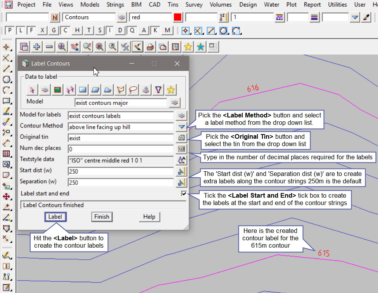Tick the Label start and end checkbox
The height and width of the screenshot is (293, 378).
[x=184, y=194]
